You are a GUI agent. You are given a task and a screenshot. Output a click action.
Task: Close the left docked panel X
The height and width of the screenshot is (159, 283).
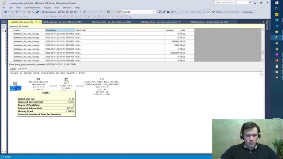pyautogui.click(x=4, y=22)
